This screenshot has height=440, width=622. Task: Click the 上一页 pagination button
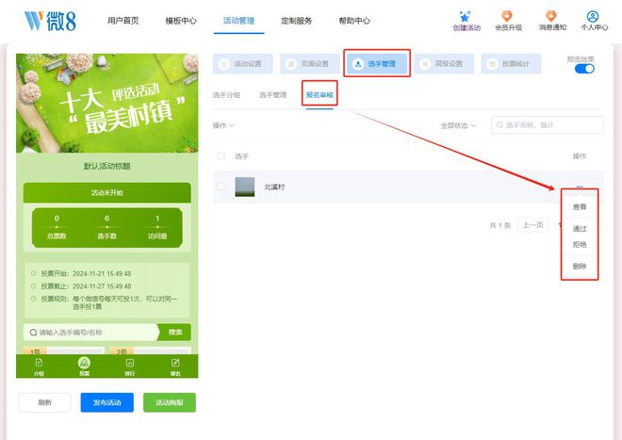(533, 225)
